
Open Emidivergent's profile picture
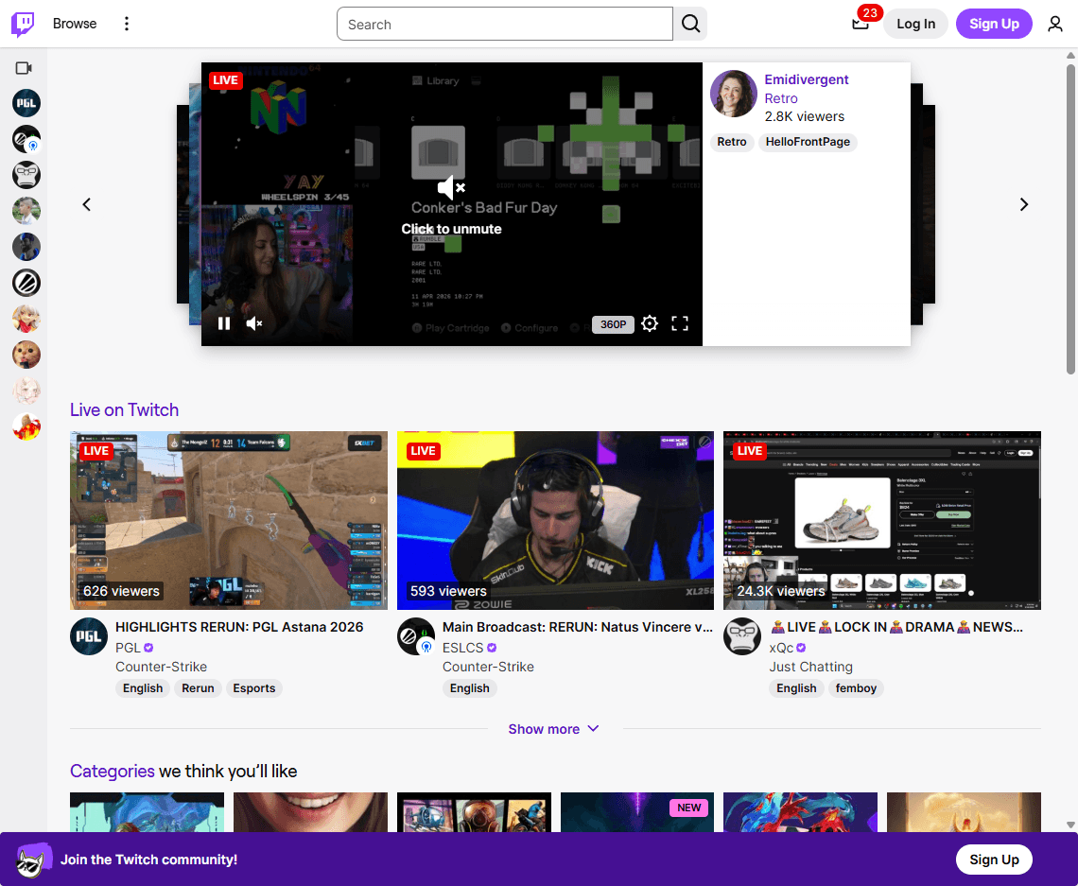[x=734, y=94]
